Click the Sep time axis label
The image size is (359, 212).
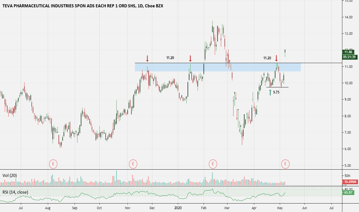[x=75, y=208]
